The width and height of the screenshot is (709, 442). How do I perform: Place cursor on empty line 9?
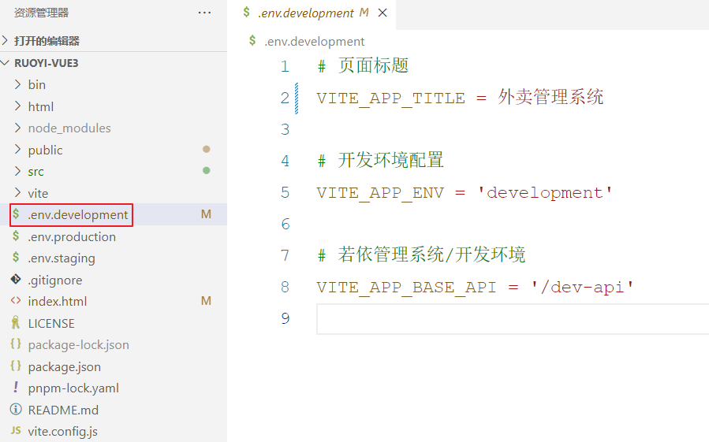coord(473,318)
